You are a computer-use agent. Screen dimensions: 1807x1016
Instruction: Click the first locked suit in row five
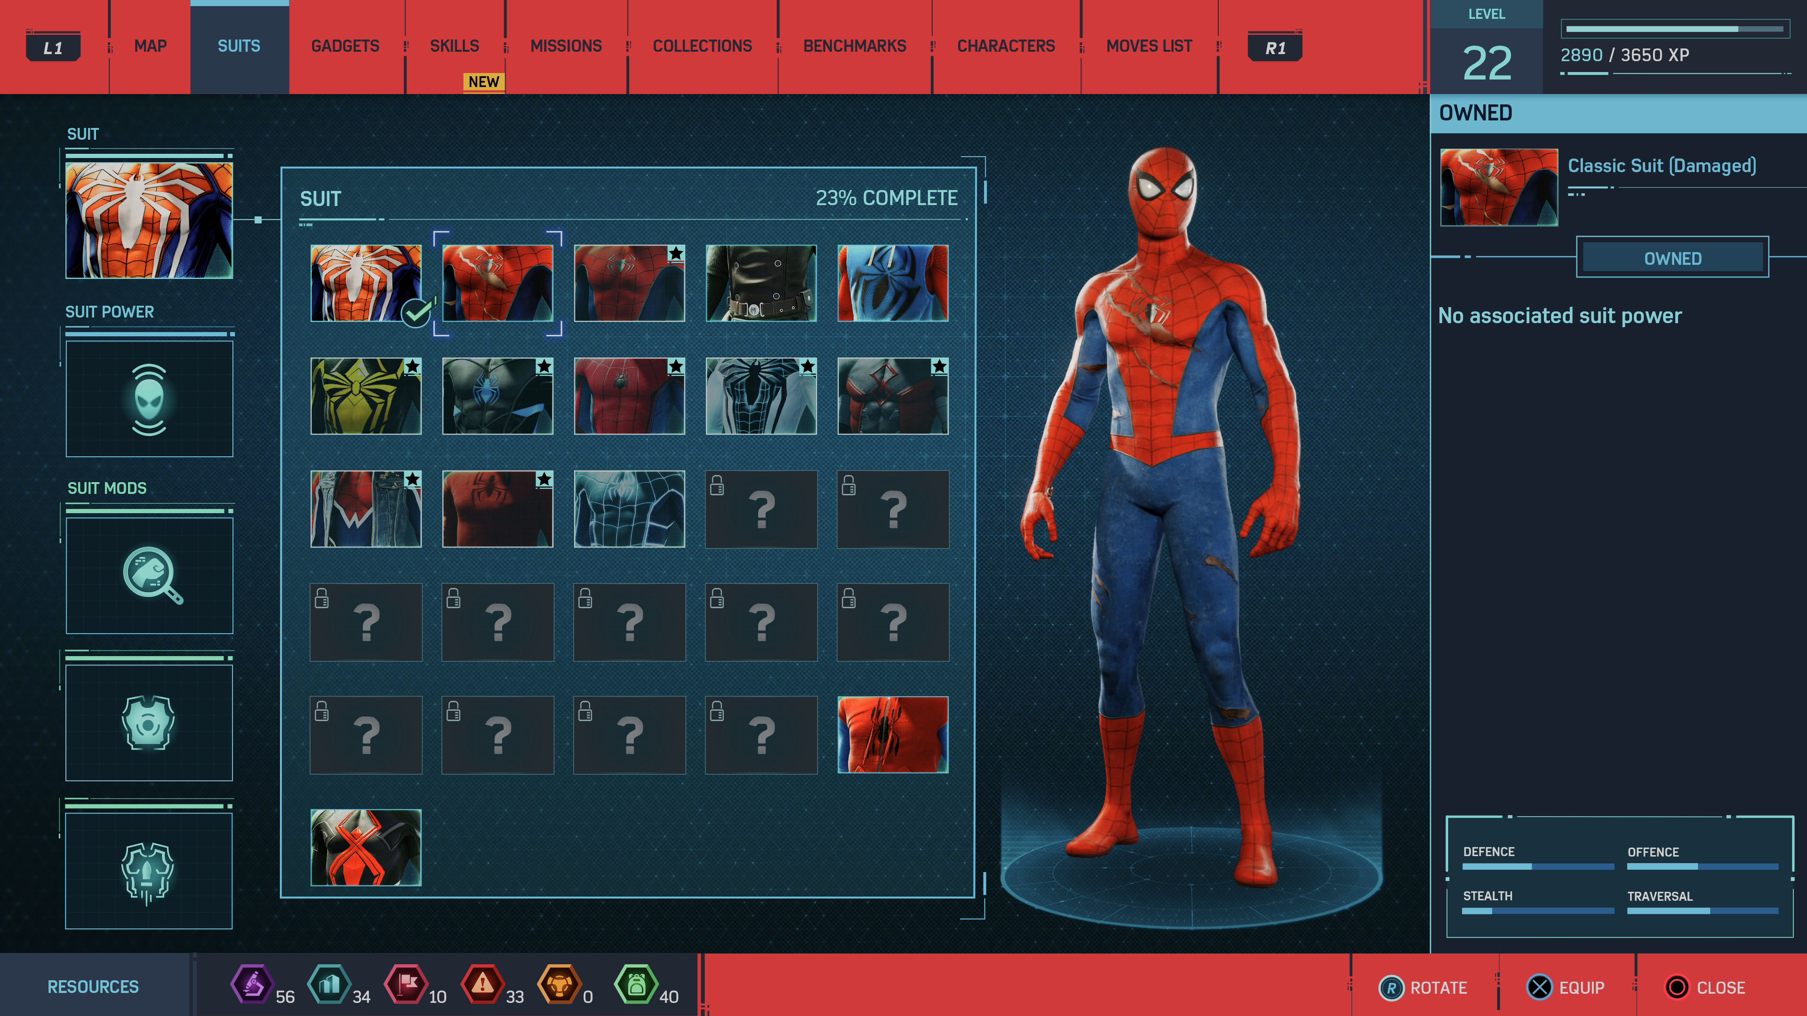366,735
